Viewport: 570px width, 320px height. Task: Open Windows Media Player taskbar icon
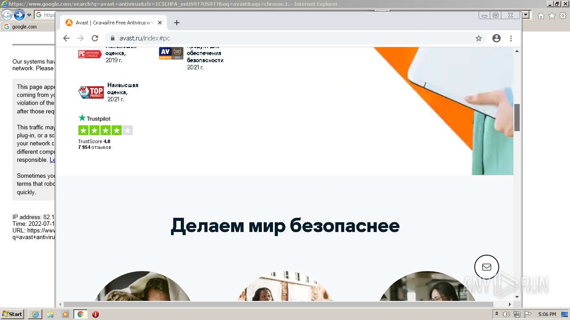click(x=65, y=314)
